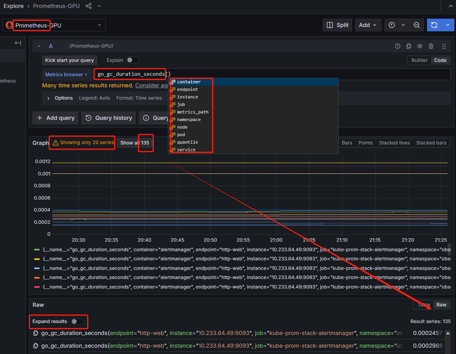Image resolution: width=456 pixels, height=354 pixels.
Task: Toggle the blue legend series swatch
Action: [37, 268]
